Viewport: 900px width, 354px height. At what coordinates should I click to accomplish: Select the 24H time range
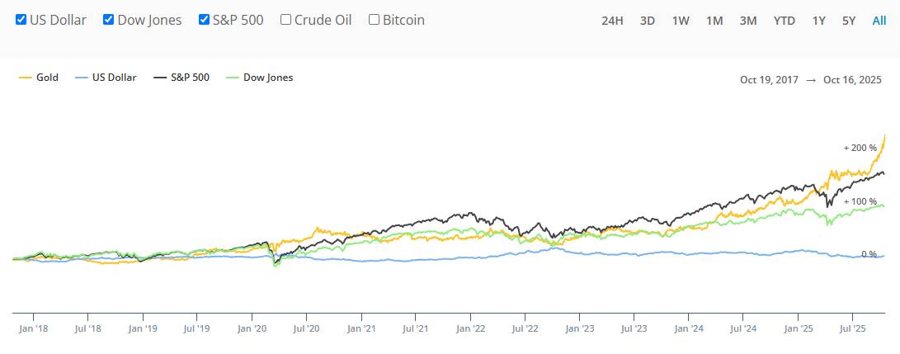(612, 21)
